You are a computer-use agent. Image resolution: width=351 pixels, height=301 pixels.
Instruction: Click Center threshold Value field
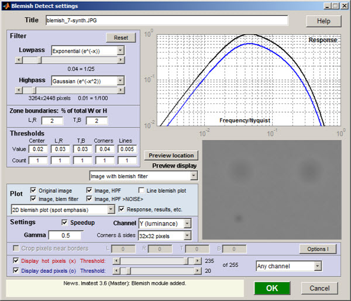[38, 149]
